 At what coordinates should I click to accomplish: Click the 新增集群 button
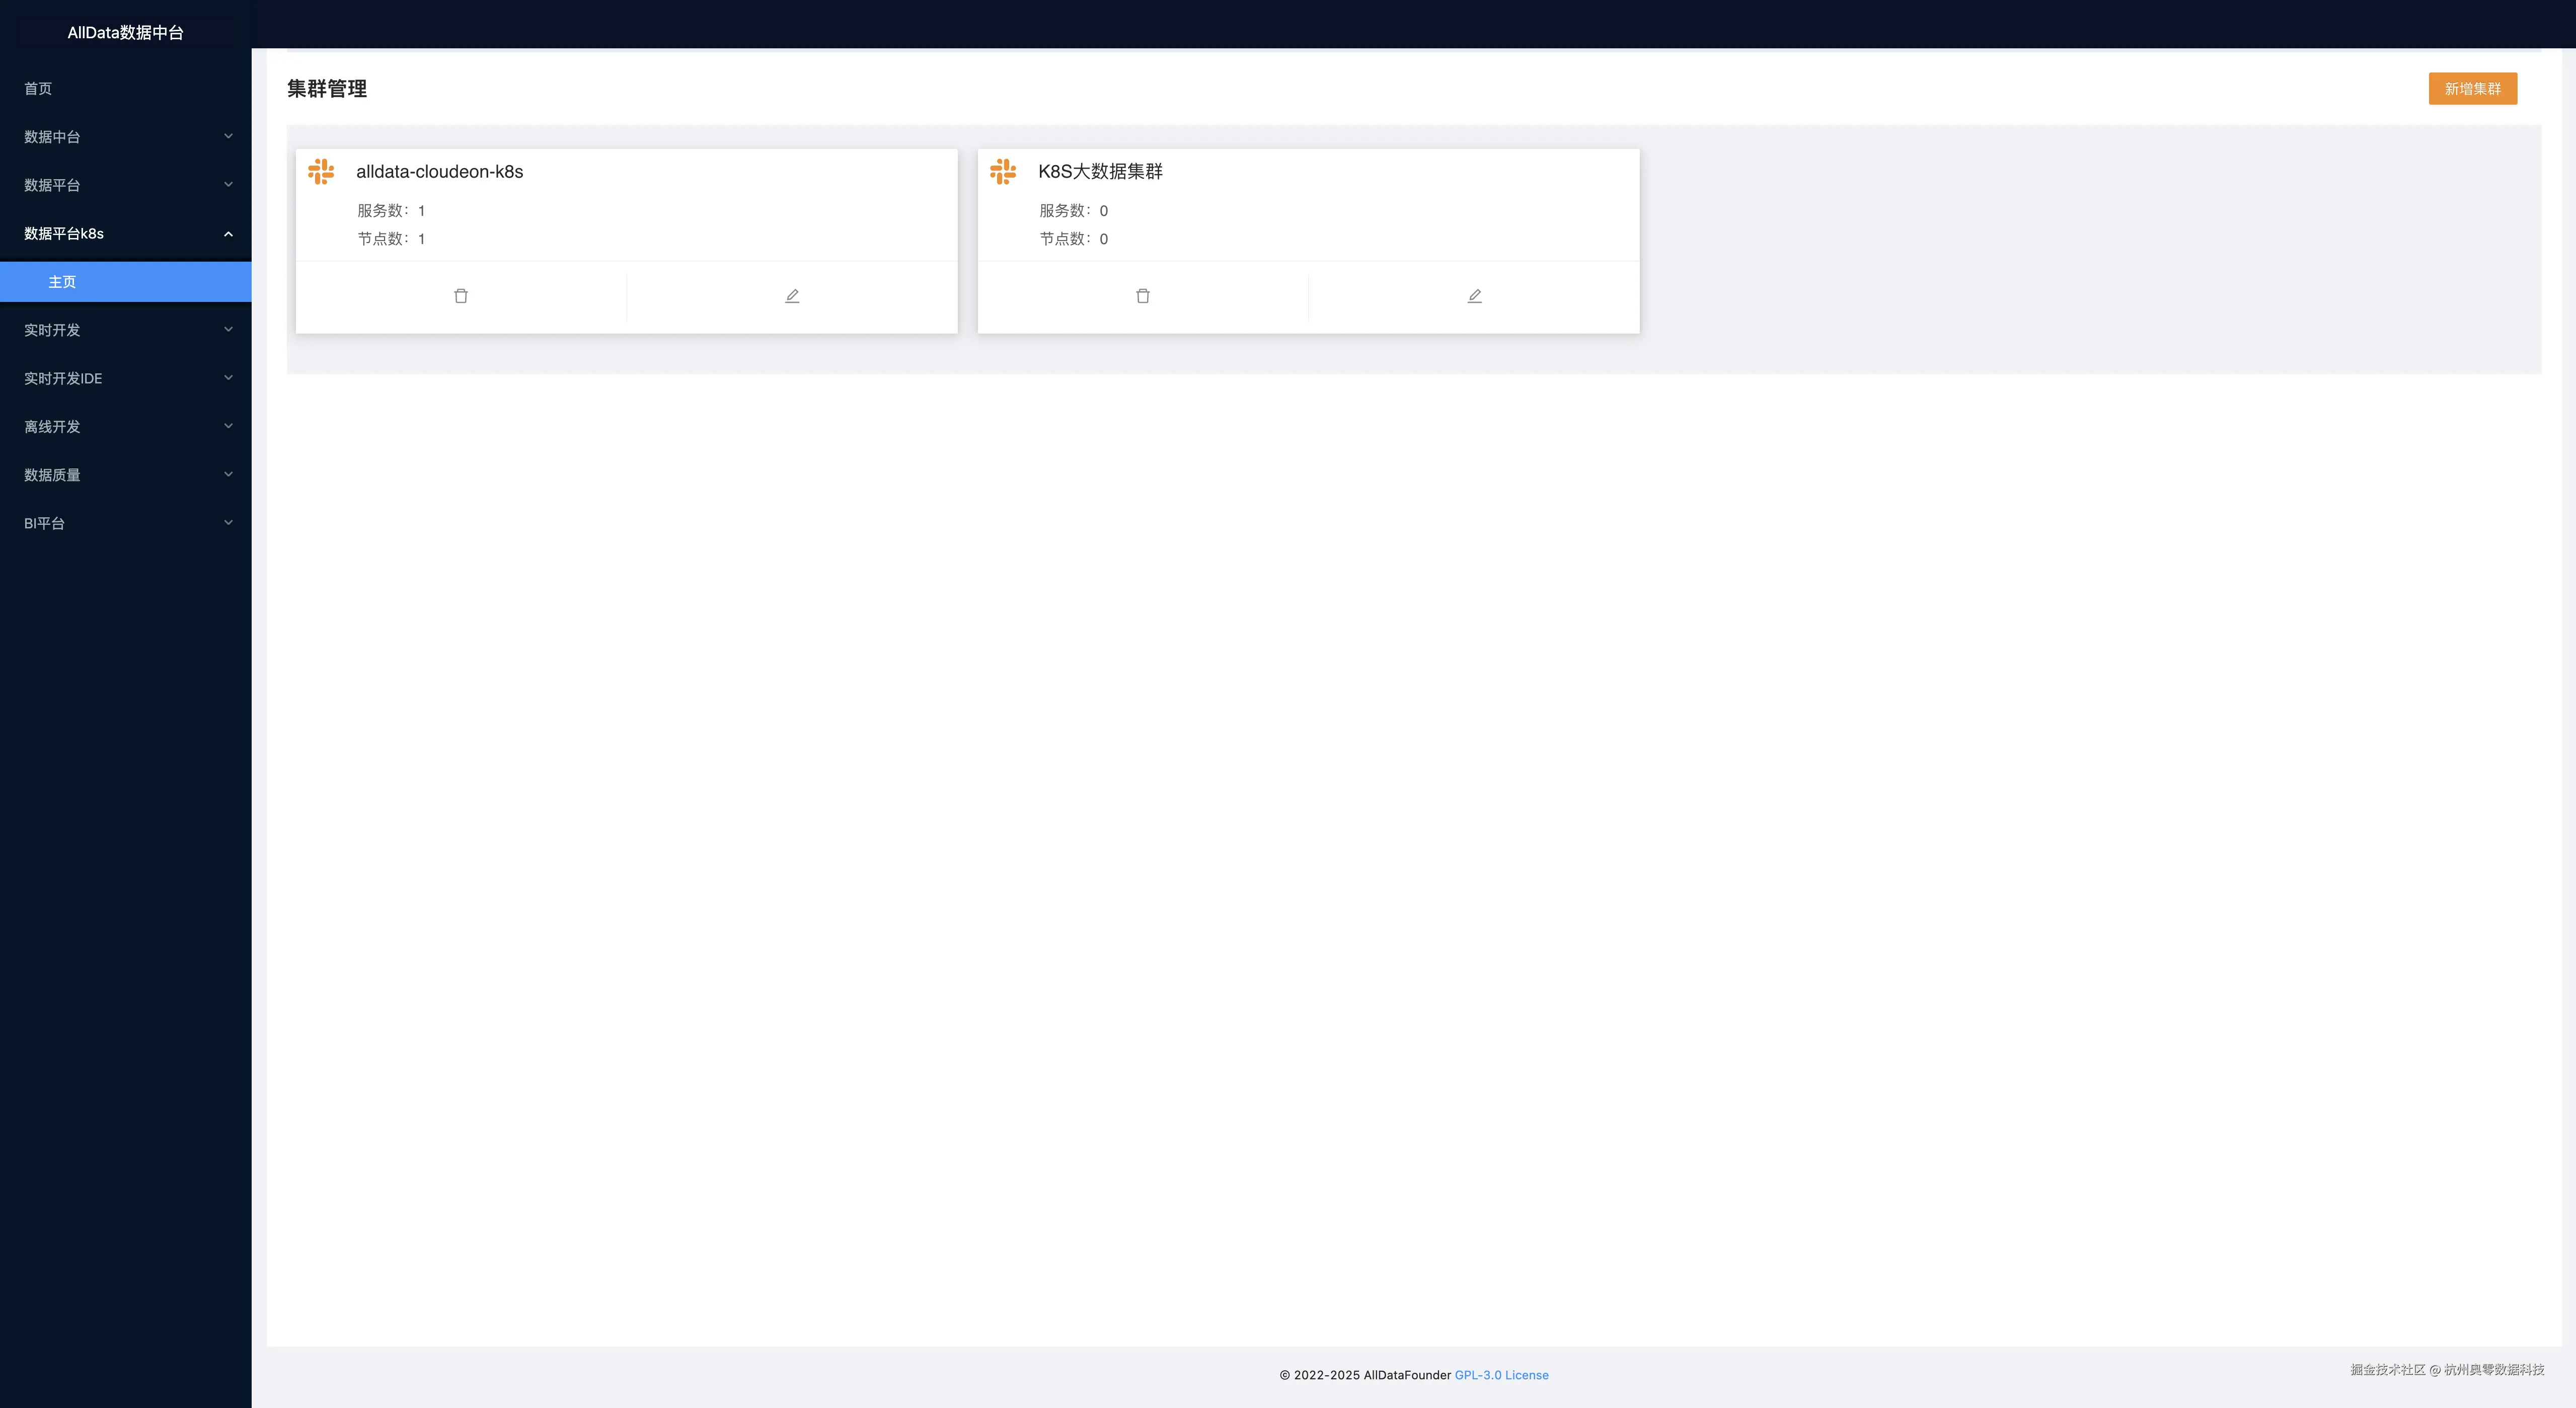point(2472,89)
